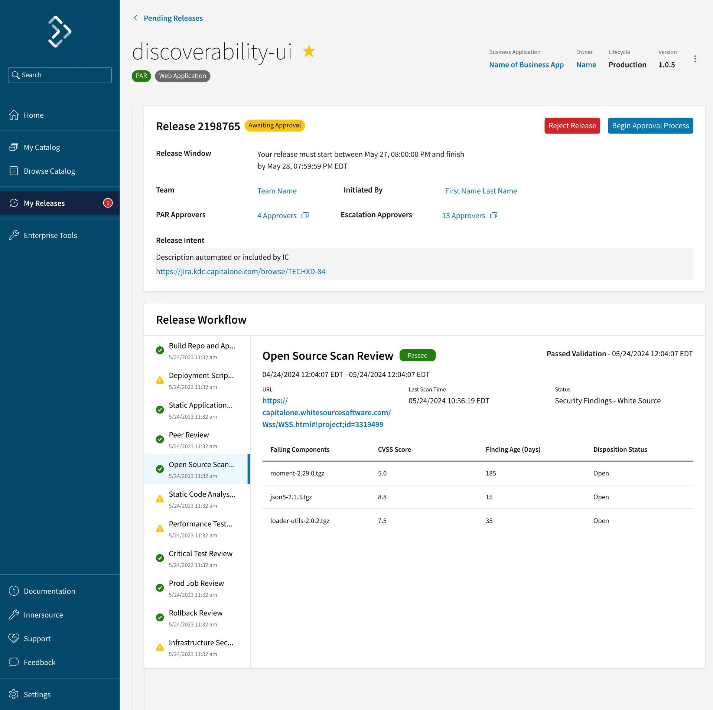
Task: Select the Deployment Script workflow step
Action: (197, 380)
